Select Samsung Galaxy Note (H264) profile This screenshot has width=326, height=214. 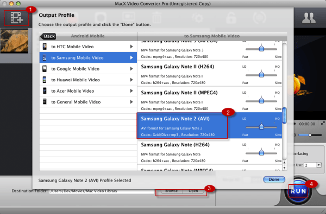click(210, 152)
